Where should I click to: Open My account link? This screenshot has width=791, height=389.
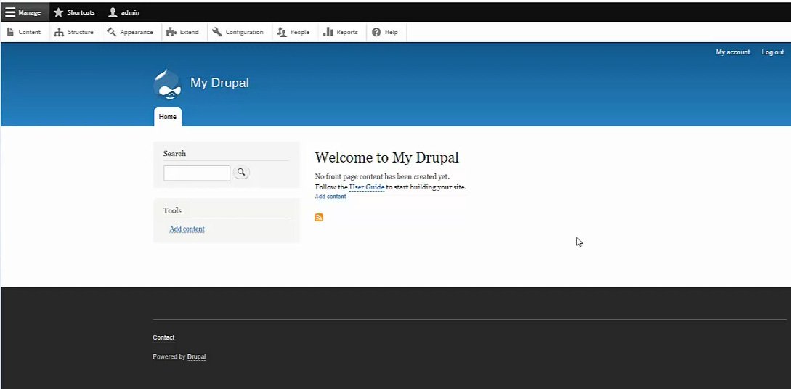point(732,52)
